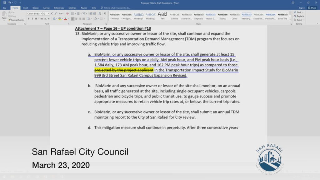Increase font size with Grow Font
The width and height of the screenshot is (320, 180).
click(x=52, y=14)
